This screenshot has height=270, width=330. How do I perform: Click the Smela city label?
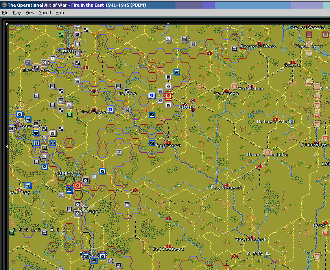pyautogui.click(x=292, y=65)
